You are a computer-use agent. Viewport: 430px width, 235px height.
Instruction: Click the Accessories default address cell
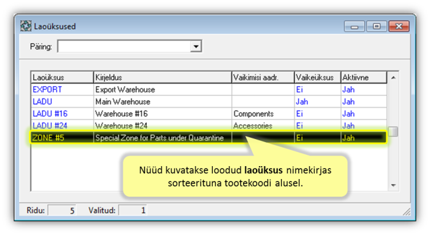[263, 125]
